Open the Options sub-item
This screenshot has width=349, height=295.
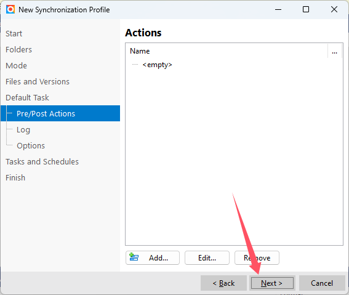point(31,146)
